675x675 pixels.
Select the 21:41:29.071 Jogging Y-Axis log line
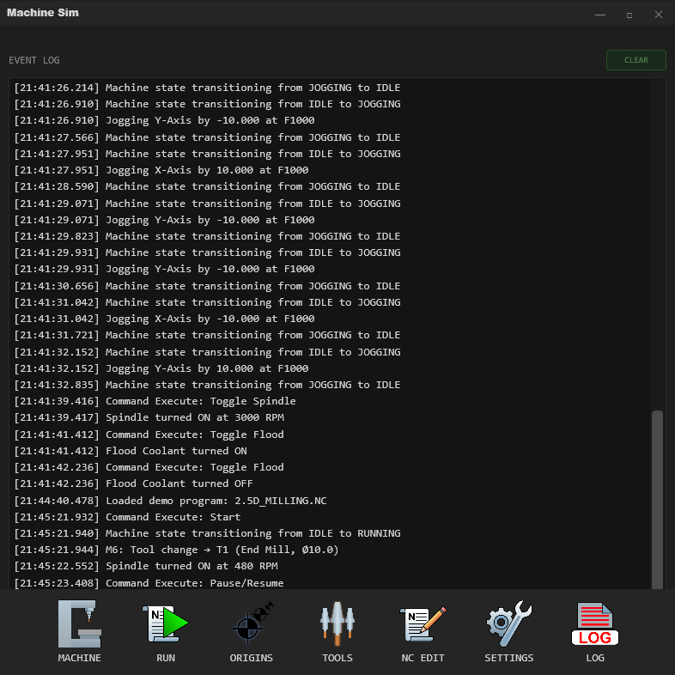(x=164, y=220)
